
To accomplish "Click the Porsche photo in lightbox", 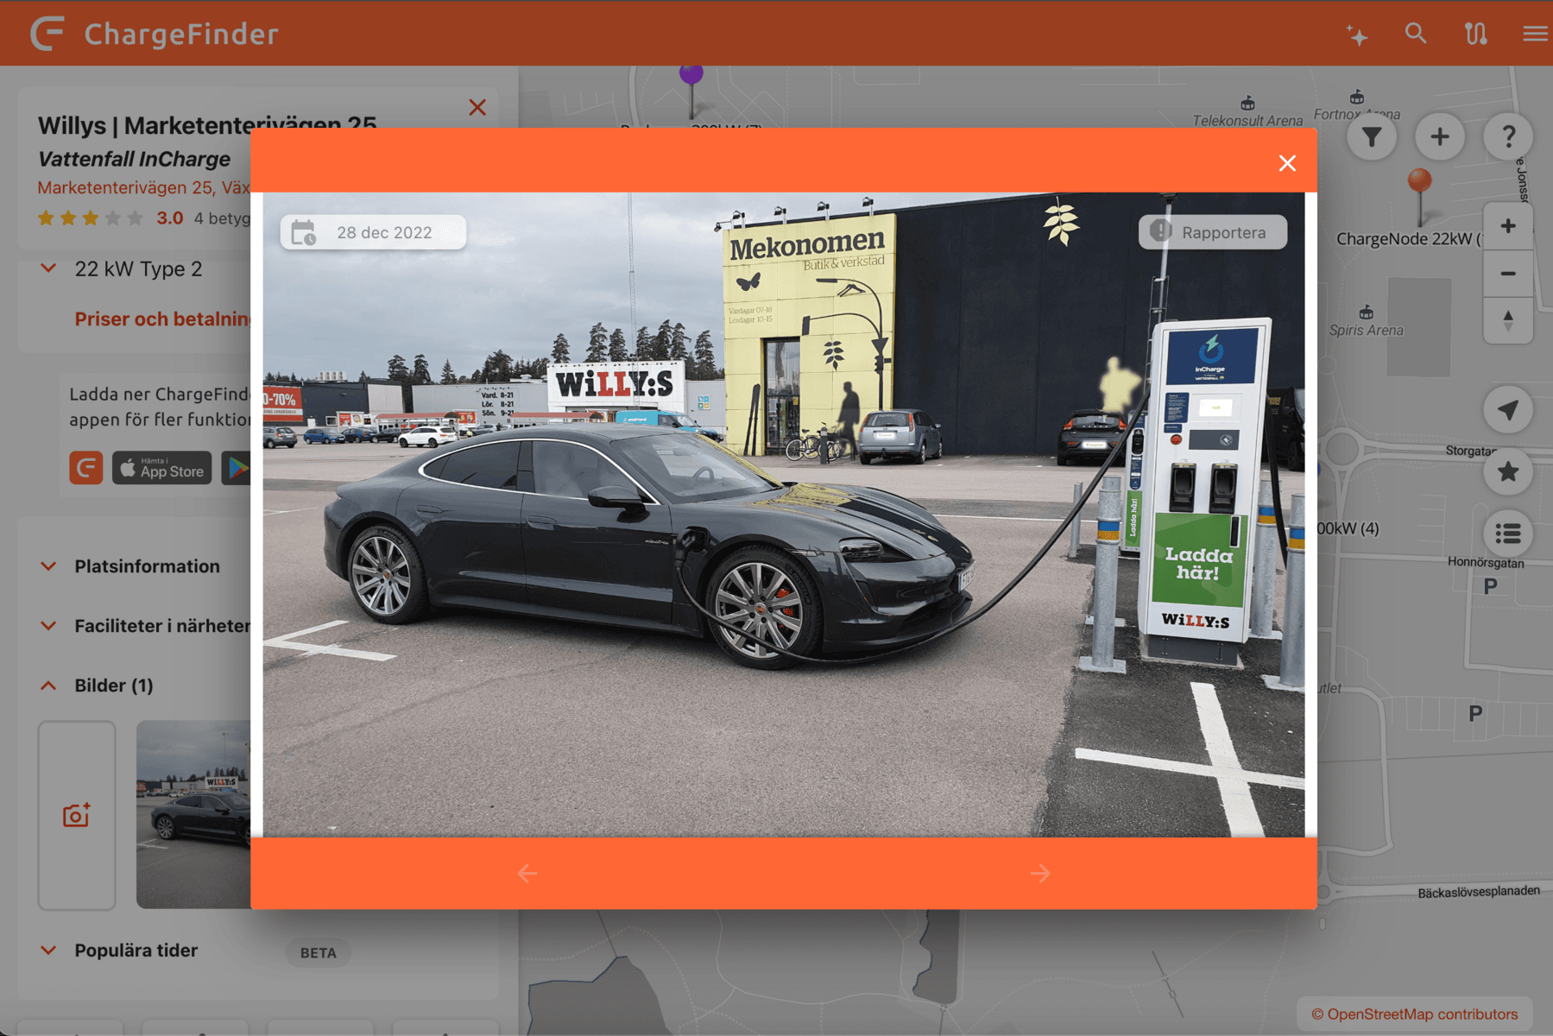I will [784, 515].
